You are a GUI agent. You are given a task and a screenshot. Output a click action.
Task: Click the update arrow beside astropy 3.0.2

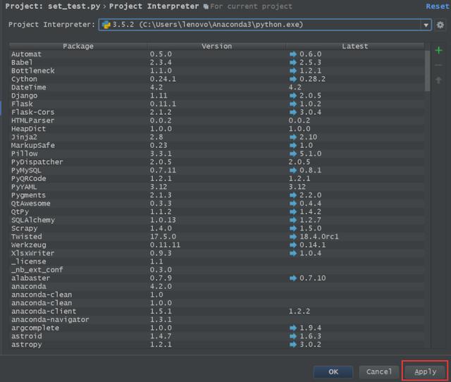293,345
